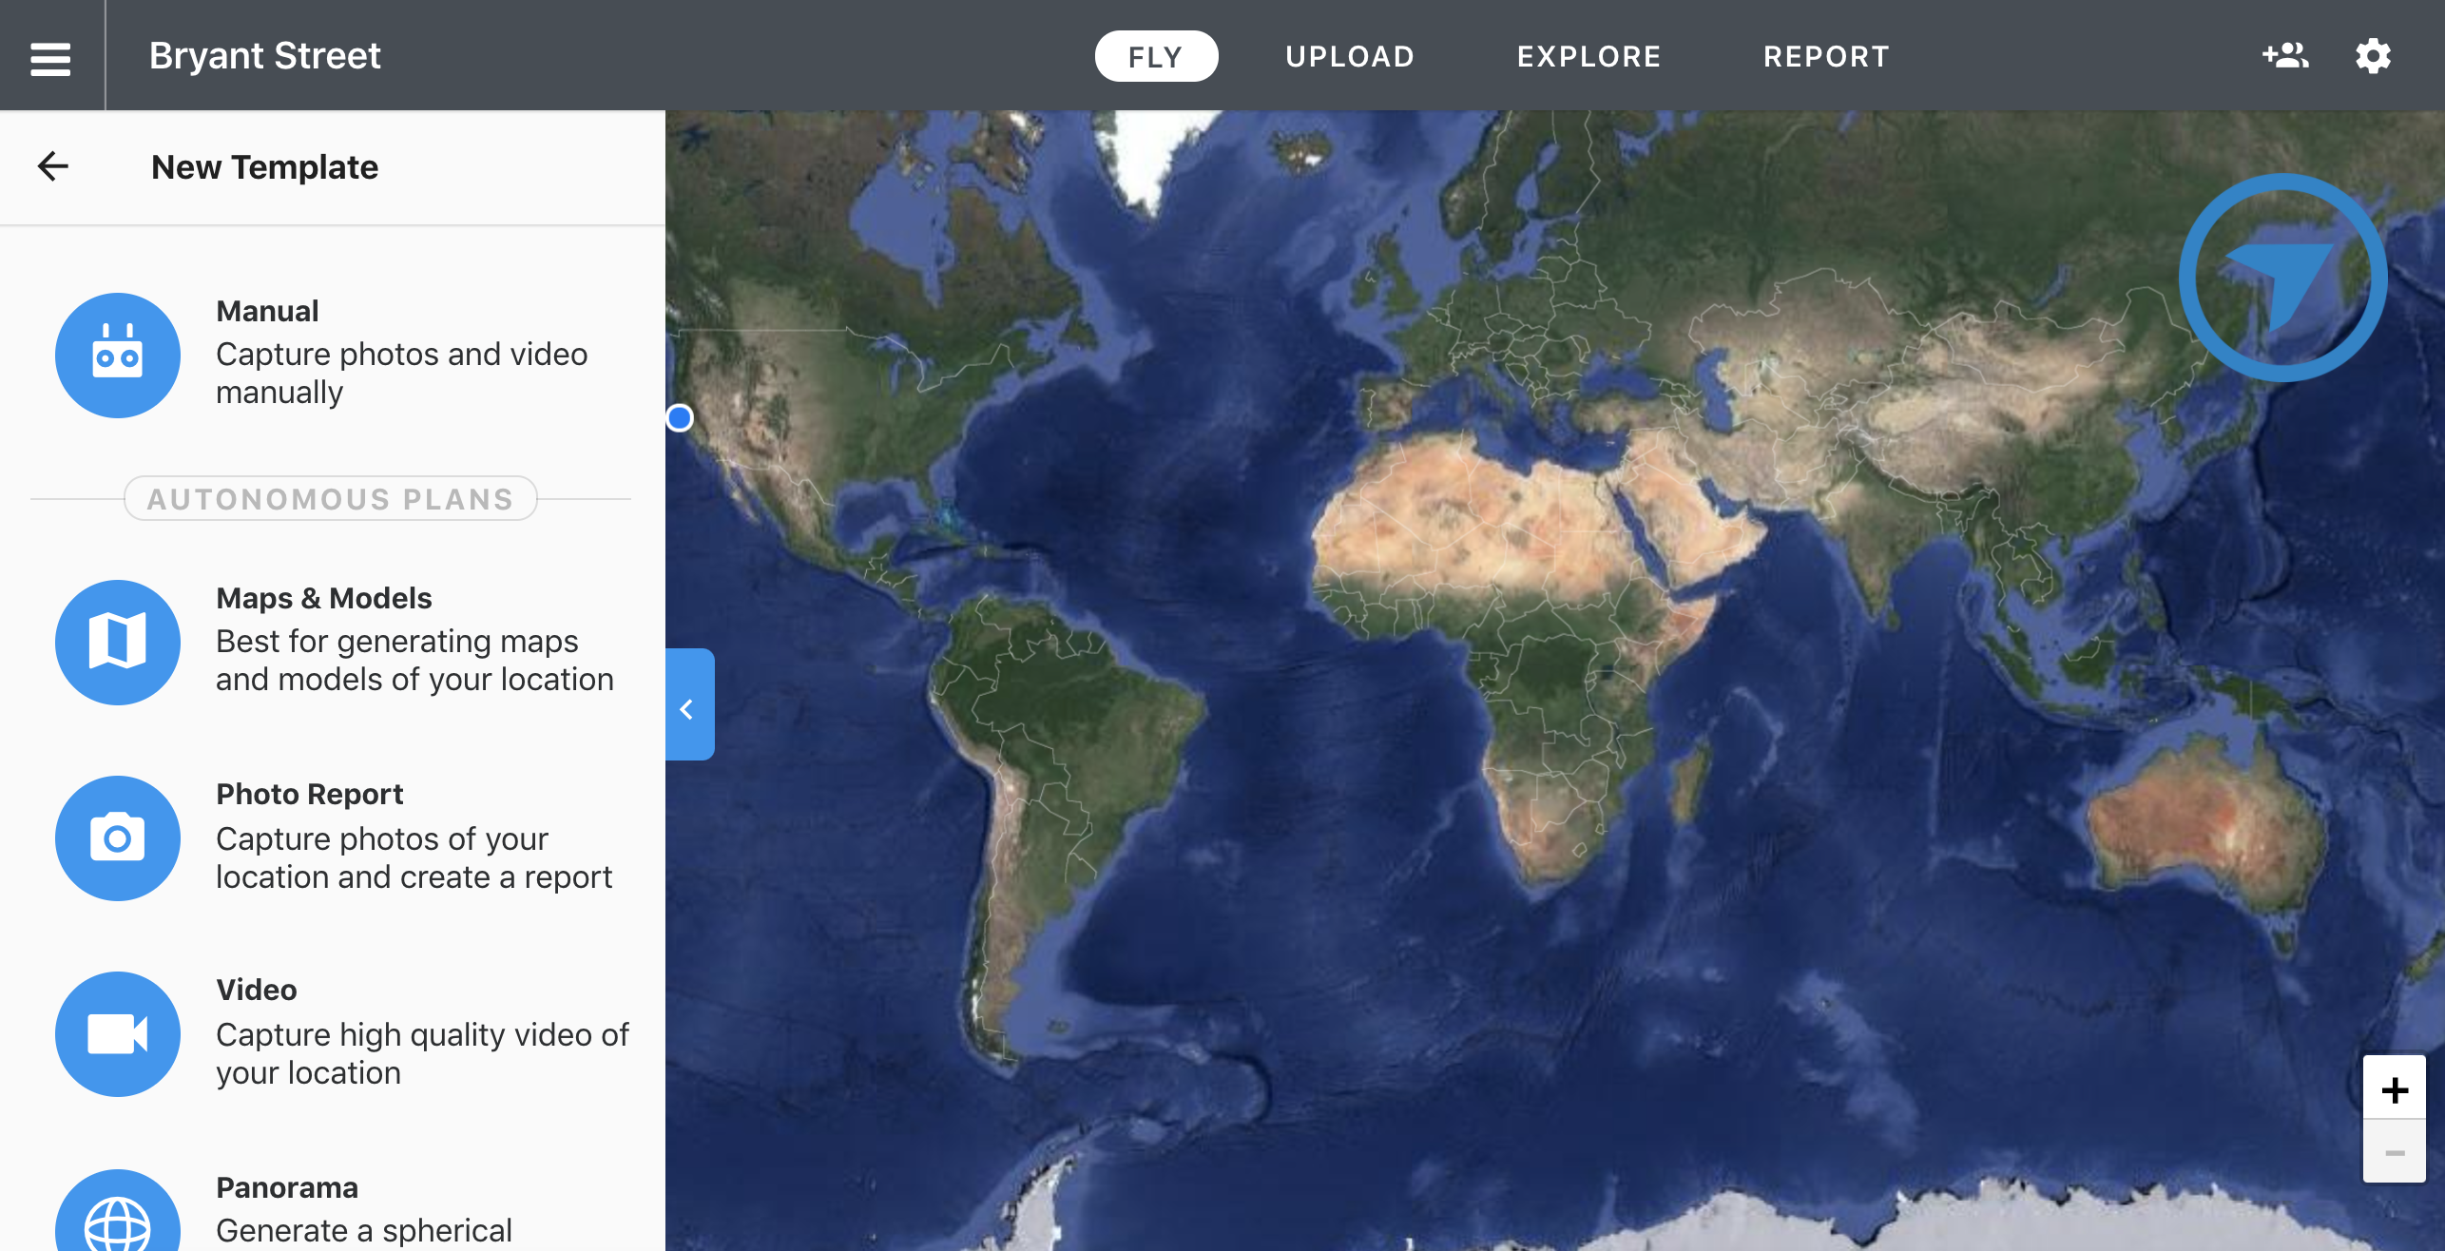2445x1251 pixels.
Task: Choose the Maps & Models map icon
Action: tap(117, 642)
